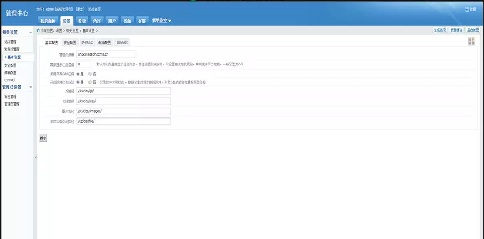Click the 更新缓存 button
Image resolution: width=484 pixels, height=239 pixels.
tap(456, 29)
